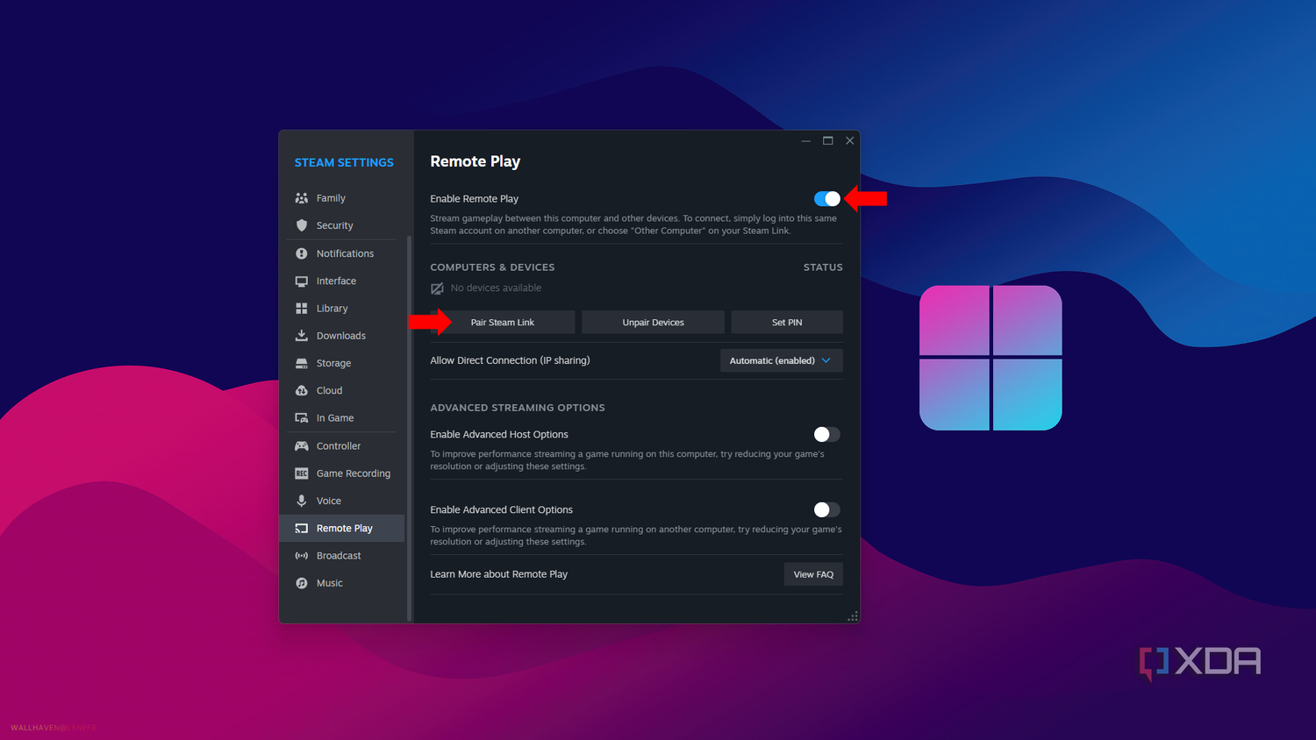The image size is (1316, 740).
Task: Click Learn More about Remote Play text
Action: (x=498, y=574)
